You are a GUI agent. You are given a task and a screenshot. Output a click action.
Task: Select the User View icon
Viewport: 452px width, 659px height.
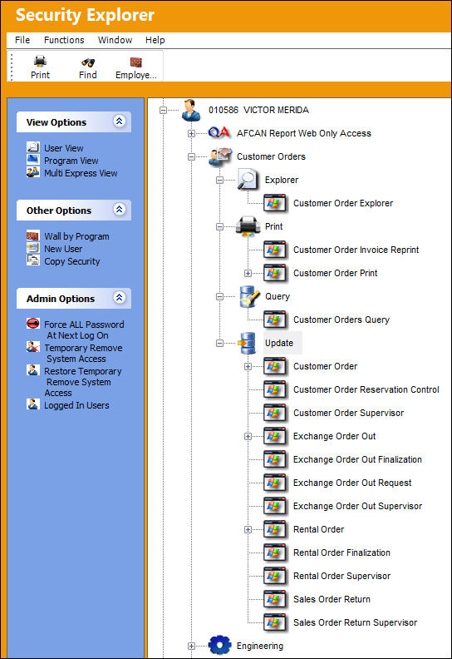[32, 147]
